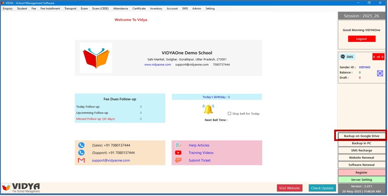Click the VIDYA title bar app icon

click(3, 3)
